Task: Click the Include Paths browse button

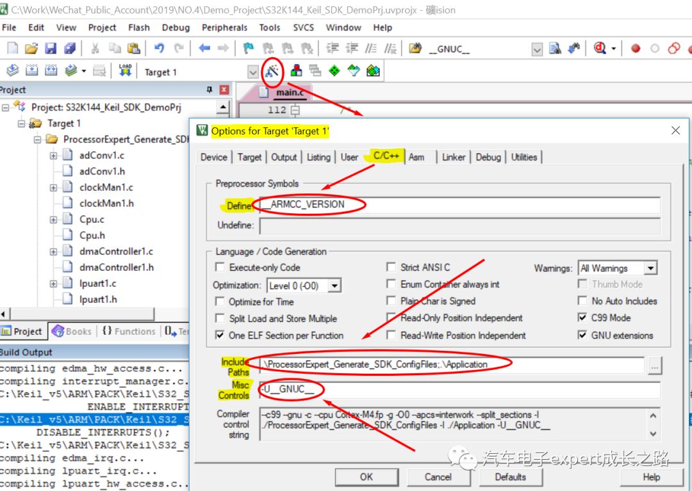Action: pos(655,366)
